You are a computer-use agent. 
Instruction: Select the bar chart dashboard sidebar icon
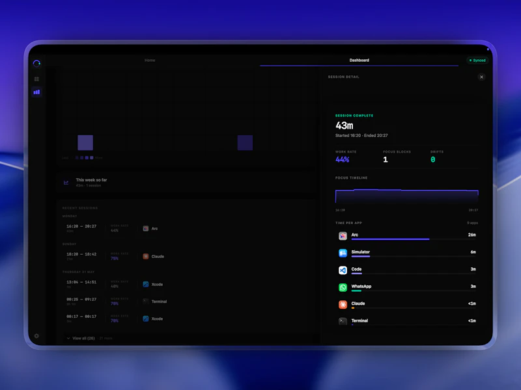[x=36, y=92]
